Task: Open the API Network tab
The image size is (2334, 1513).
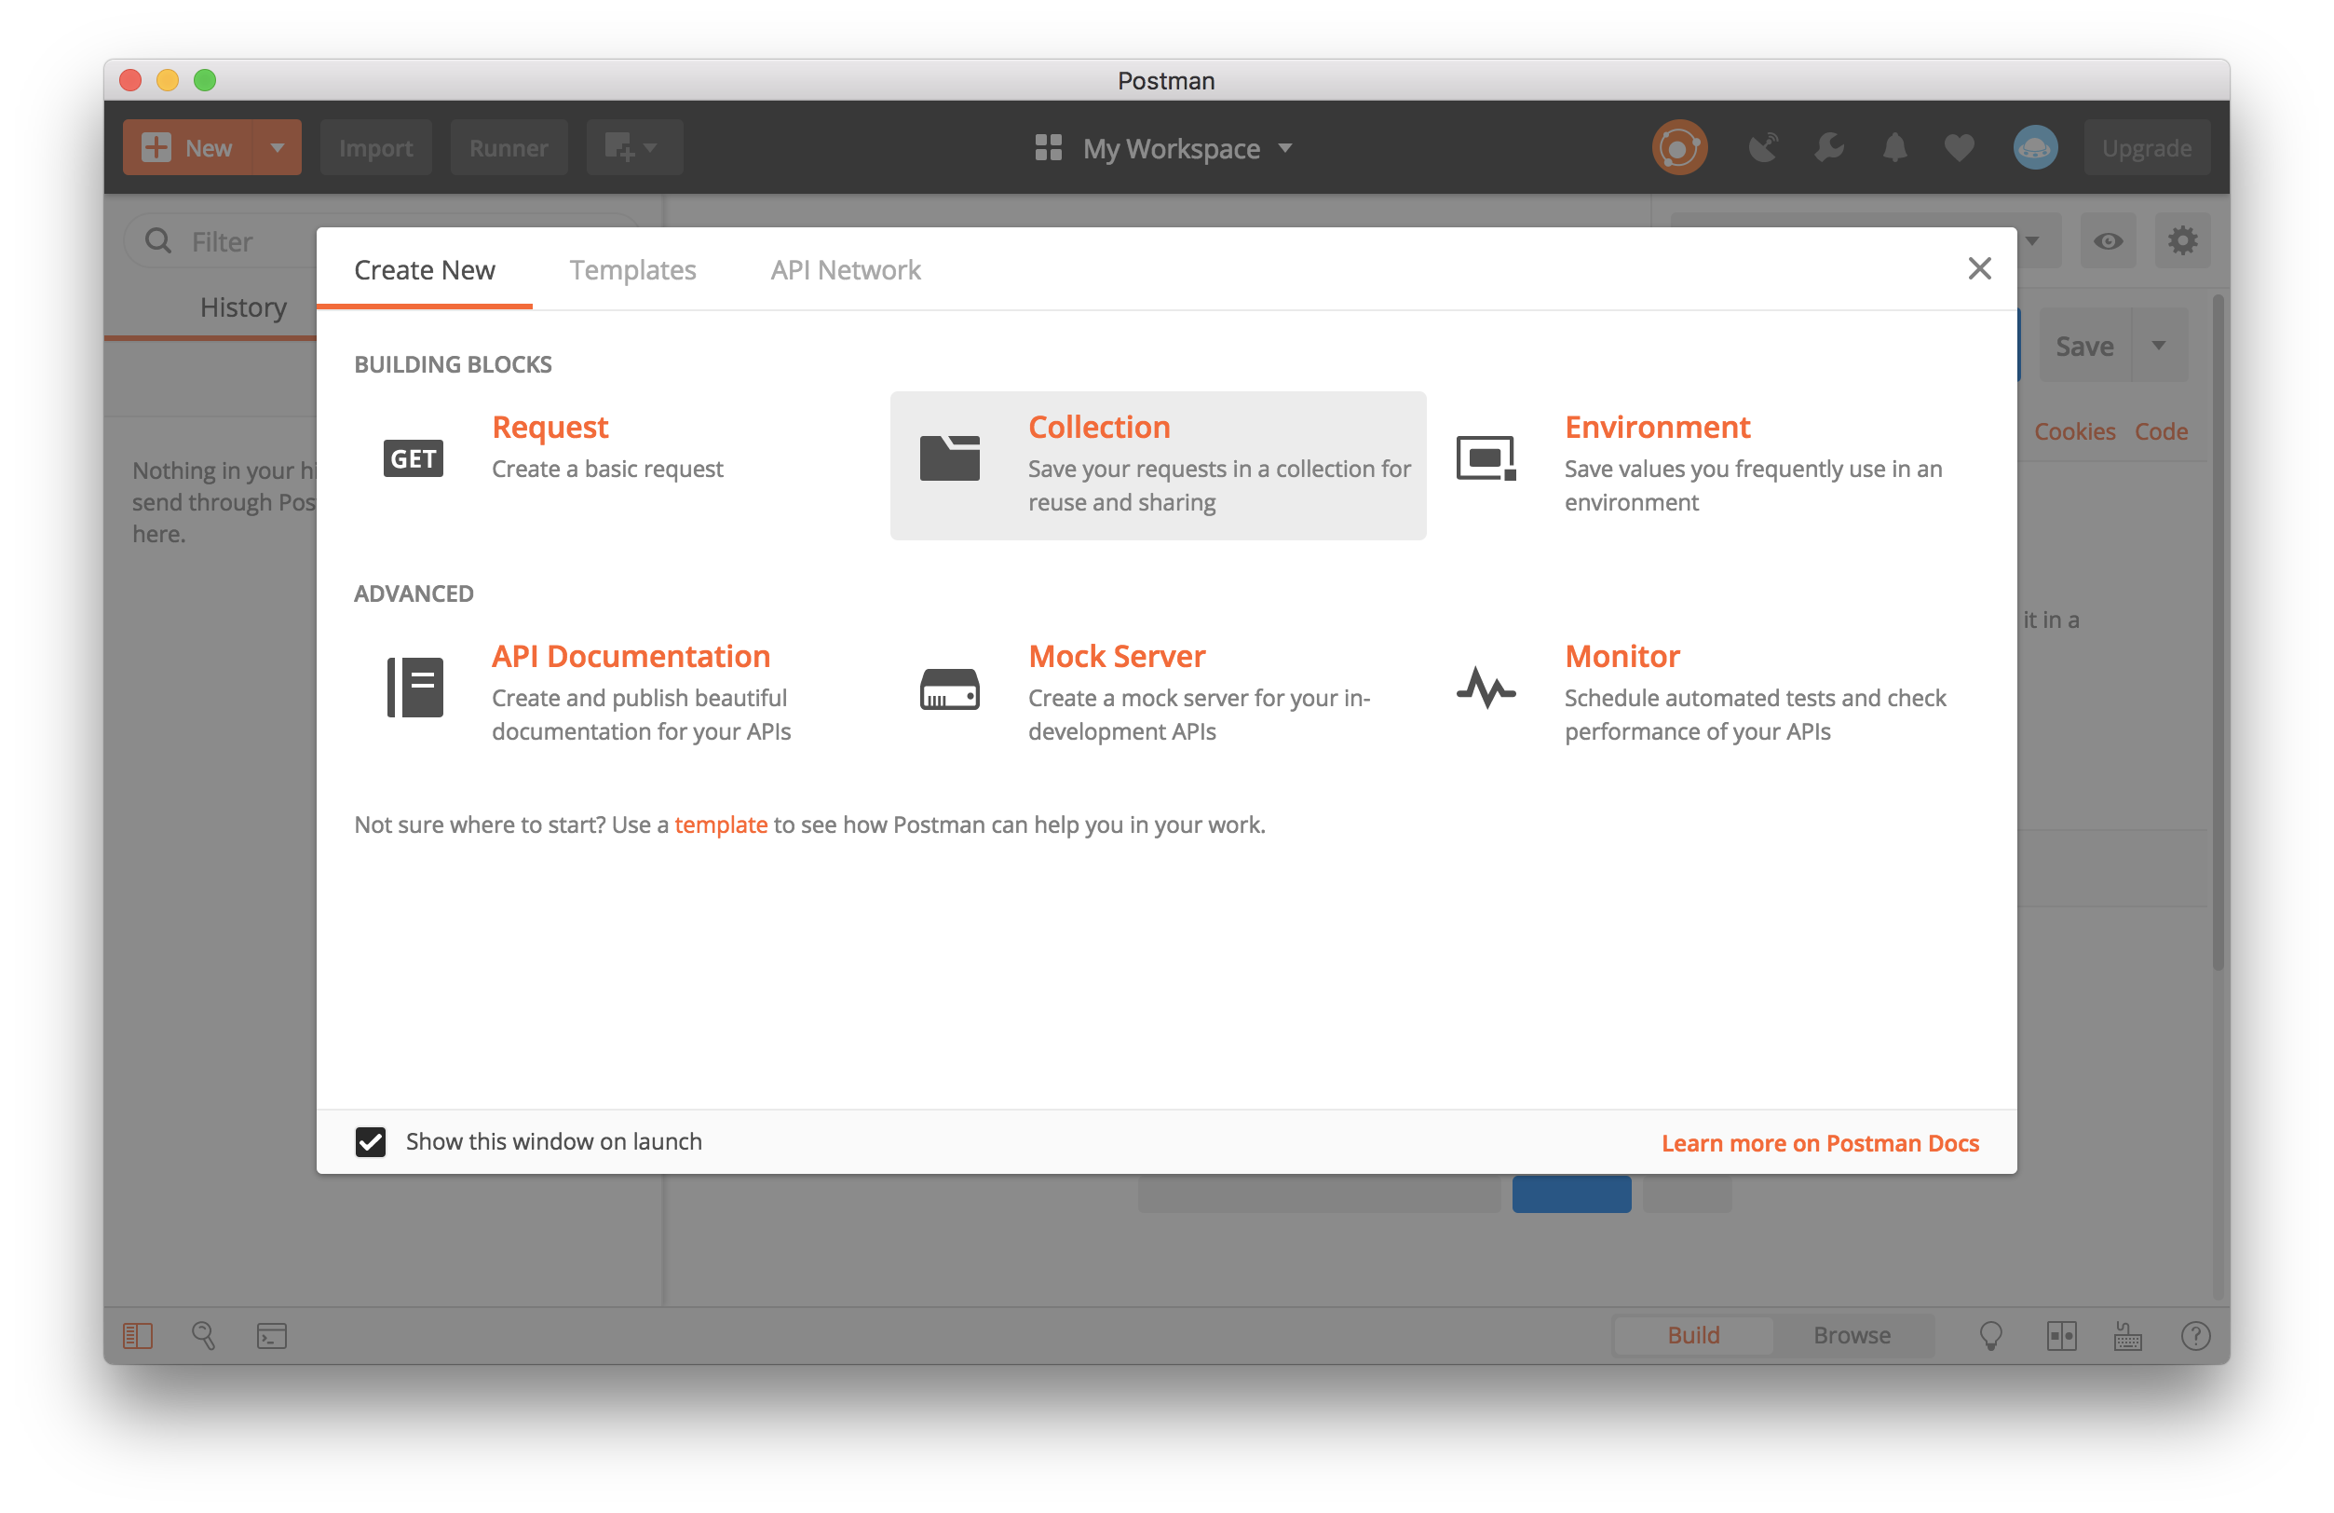Action: pyautogui.click(x=846, y=270)
